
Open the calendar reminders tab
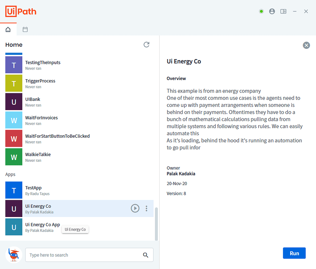click(25, 29)
